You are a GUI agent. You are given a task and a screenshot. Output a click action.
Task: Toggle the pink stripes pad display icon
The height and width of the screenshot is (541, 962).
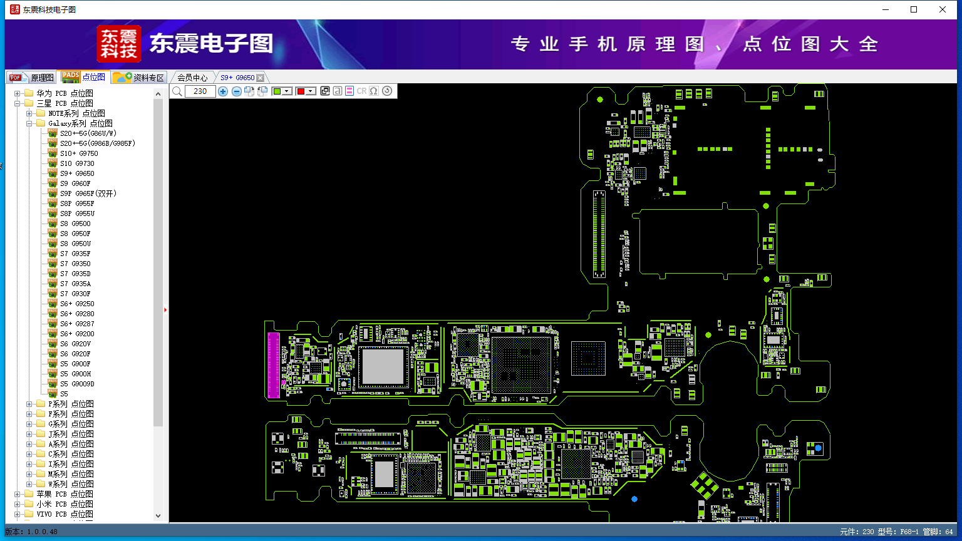click(349, 91)
